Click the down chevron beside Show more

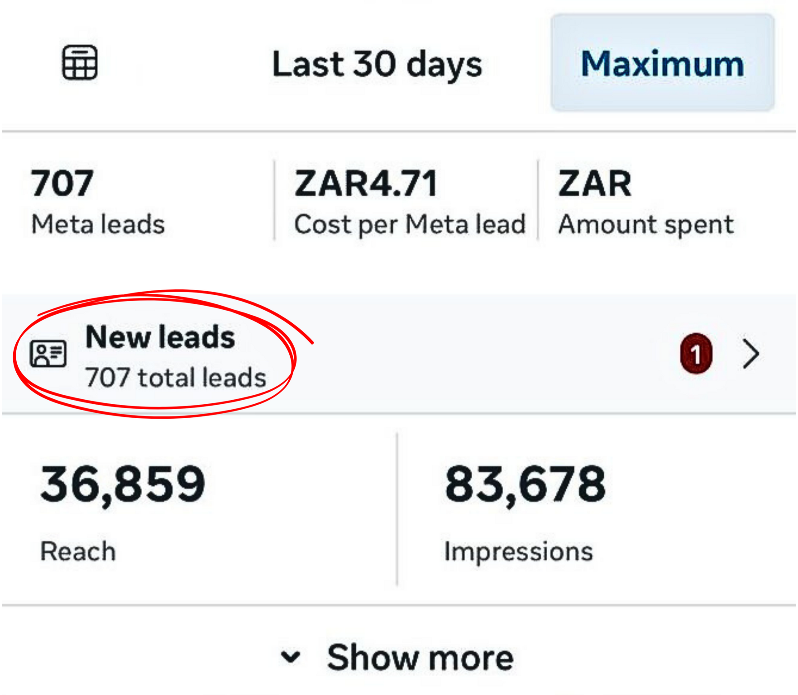coord(291,657)
